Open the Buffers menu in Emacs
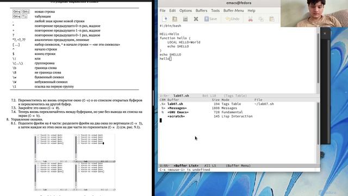The width and height of the screenshot is (348, 196). pyautogui.click(x=201, y=11)
